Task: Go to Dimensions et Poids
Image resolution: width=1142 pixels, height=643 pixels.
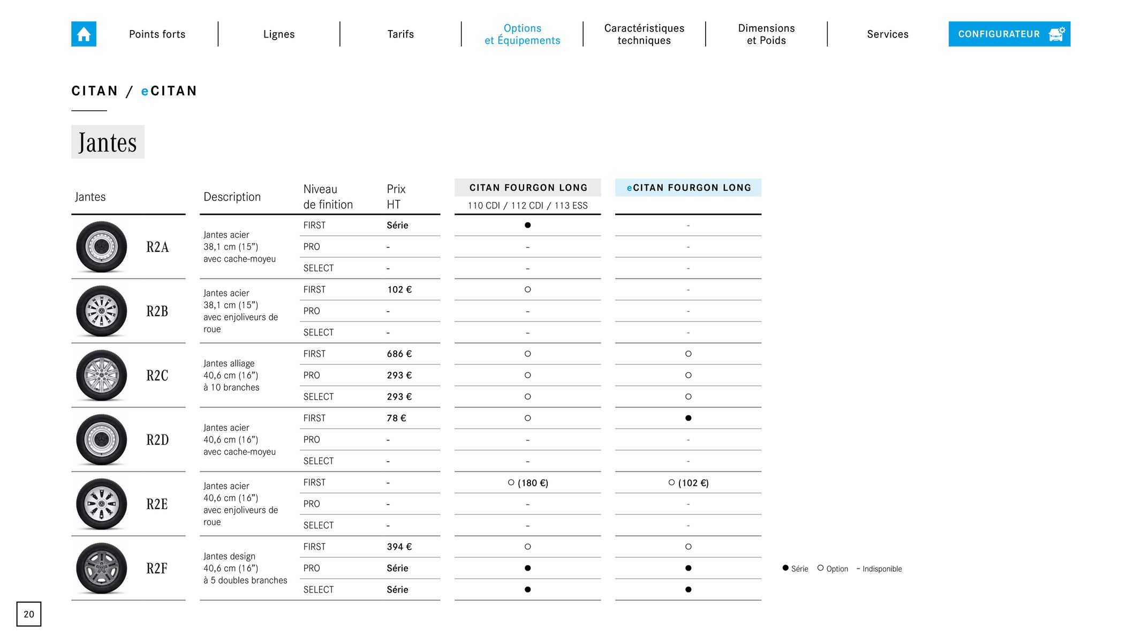Action: 766,34
